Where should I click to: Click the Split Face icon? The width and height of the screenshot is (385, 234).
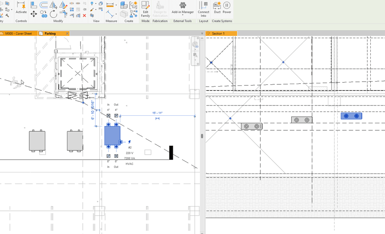[x=7, y=4]
